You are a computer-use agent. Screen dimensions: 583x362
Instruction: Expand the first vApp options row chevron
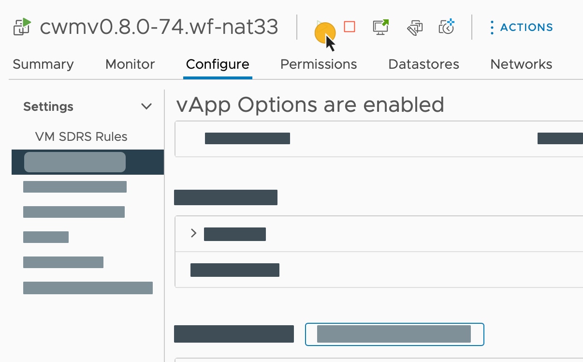coord(193,233)
